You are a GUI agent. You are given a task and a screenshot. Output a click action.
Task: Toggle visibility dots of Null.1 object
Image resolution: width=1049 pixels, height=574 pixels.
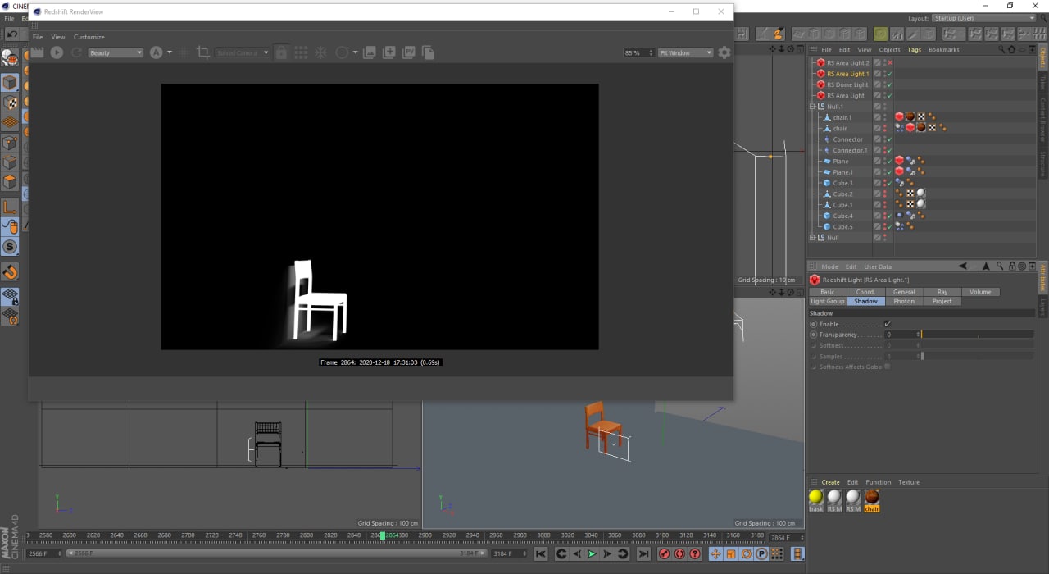(x=884, y=107)
